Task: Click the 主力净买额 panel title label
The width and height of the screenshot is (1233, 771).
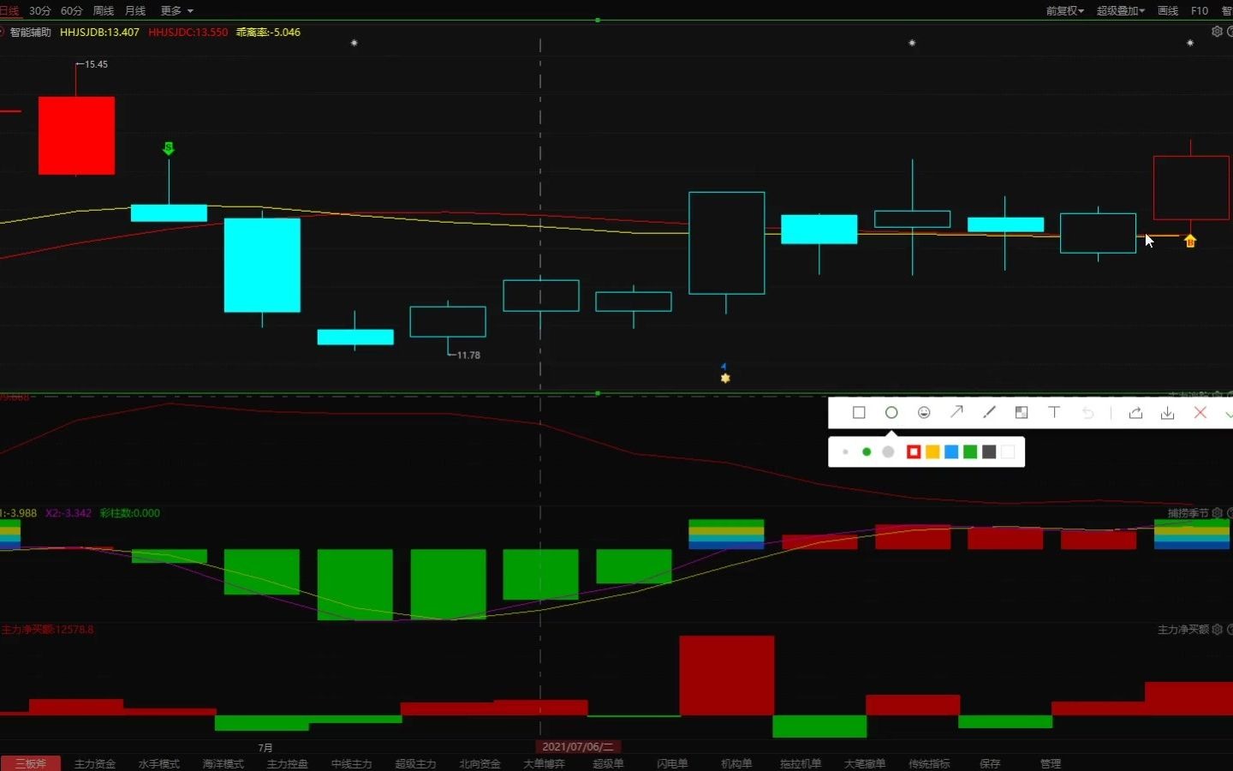Action: coord(1183,630)
